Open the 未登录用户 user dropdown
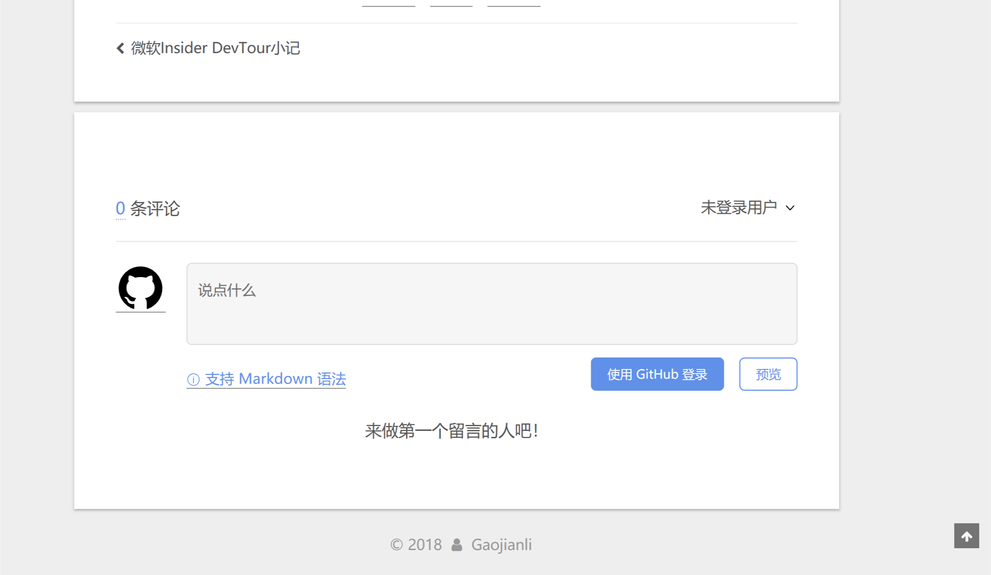This screenshot has height=575, width=991. tap(739, 207)
